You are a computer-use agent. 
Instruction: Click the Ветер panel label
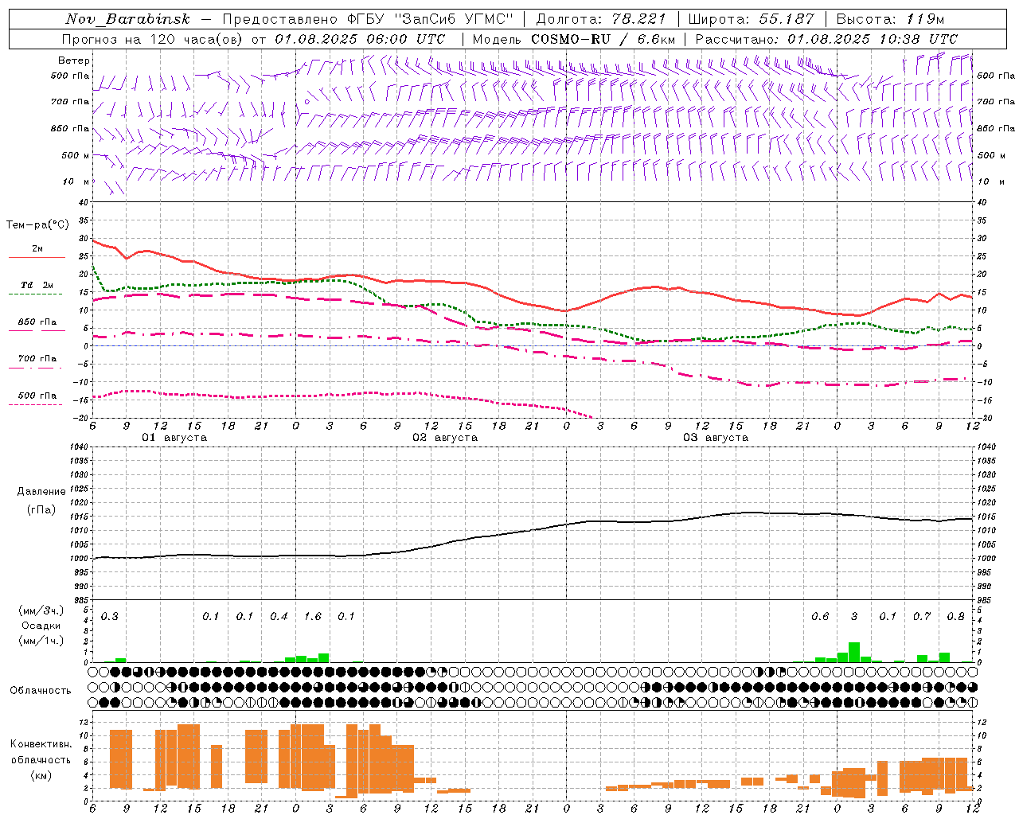[74, 60]
